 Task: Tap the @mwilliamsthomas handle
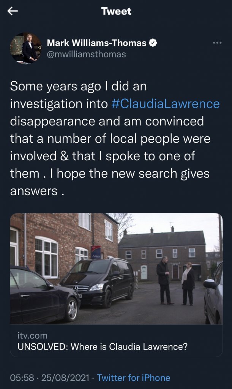(x=86, y=54)
